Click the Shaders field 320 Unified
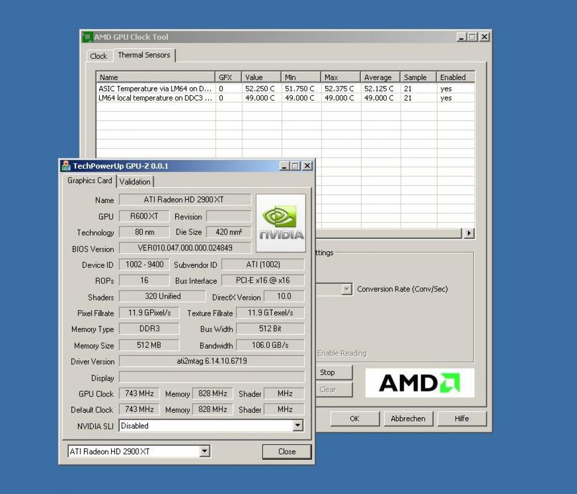Viewport: 577px width, 494px height. 162,296
